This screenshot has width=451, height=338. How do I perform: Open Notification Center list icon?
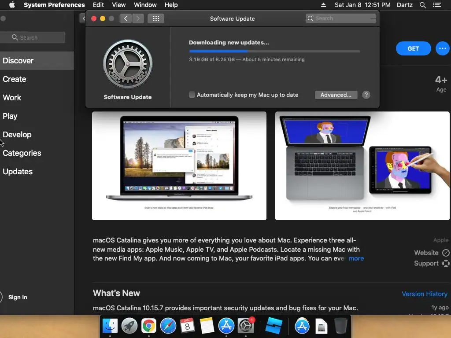437,5
